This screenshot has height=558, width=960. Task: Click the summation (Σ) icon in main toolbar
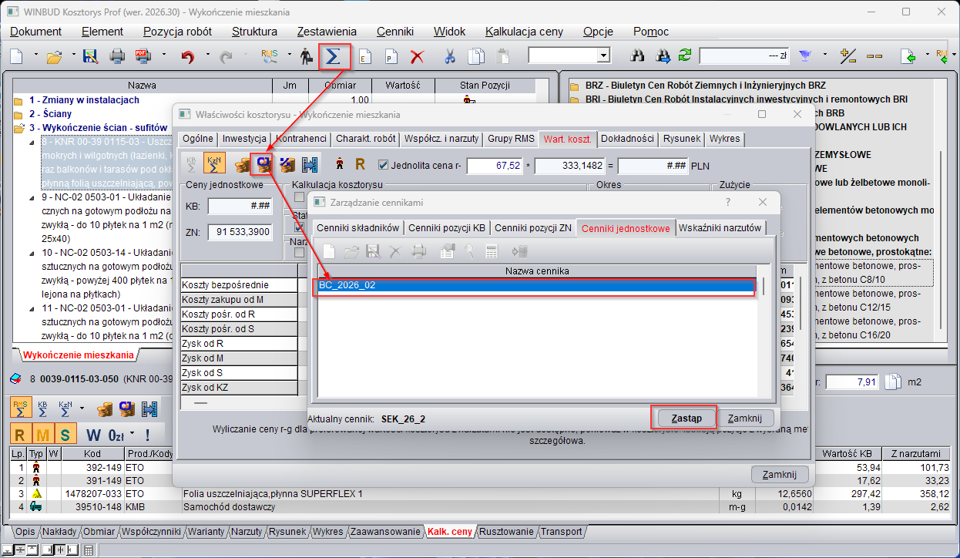tap(334, 55)
